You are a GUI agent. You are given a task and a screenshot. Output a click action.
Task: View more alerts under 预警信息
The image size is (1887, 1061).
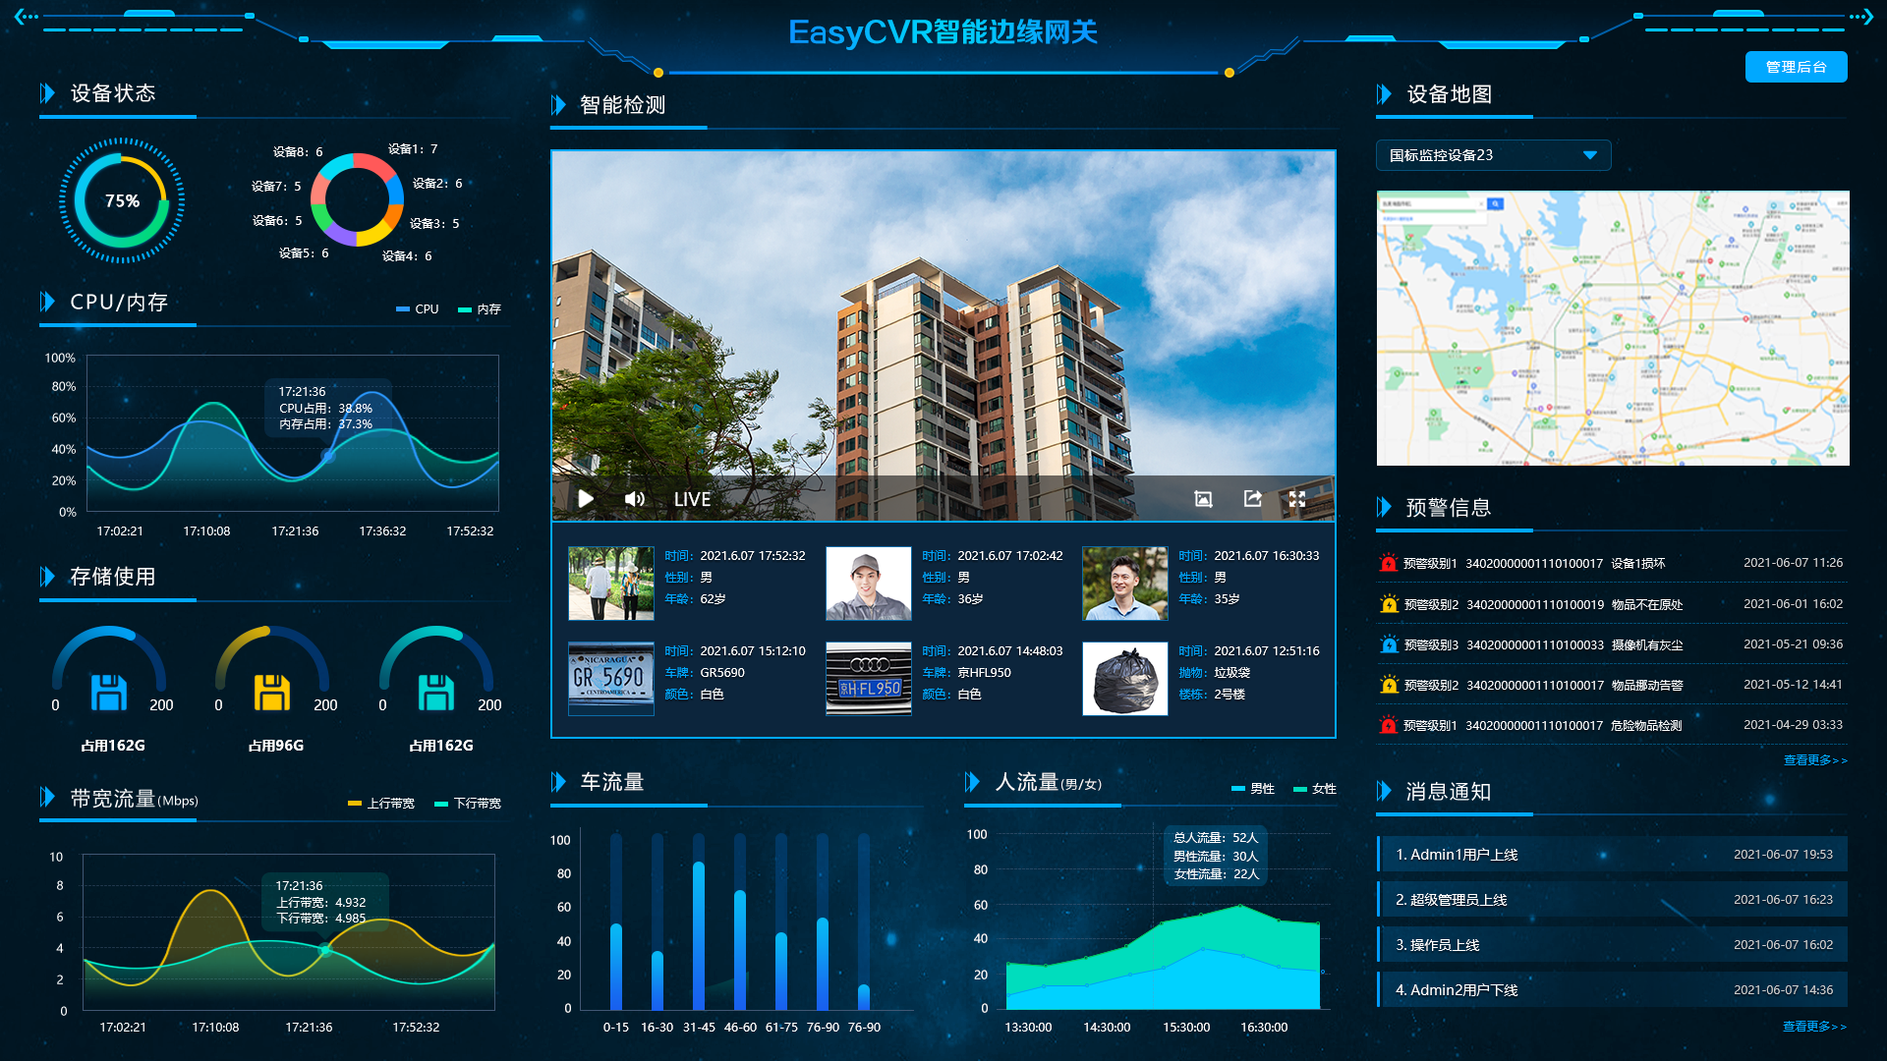pos(1814,760)
